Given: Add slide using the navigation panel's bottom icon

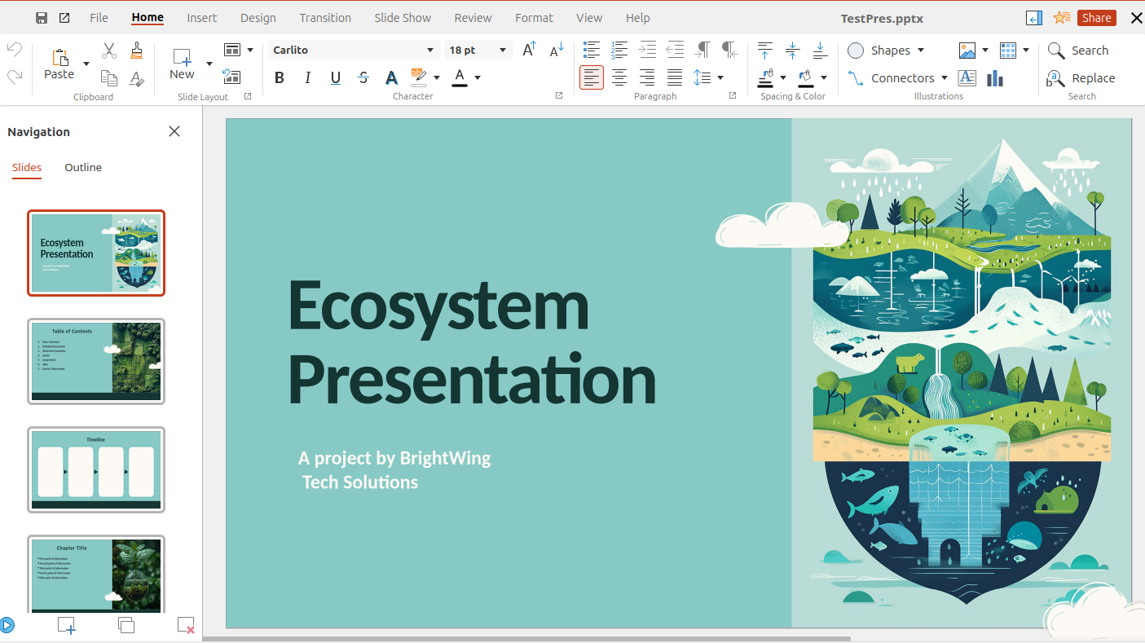Looking at the screenshot, I should coord(67,625).
